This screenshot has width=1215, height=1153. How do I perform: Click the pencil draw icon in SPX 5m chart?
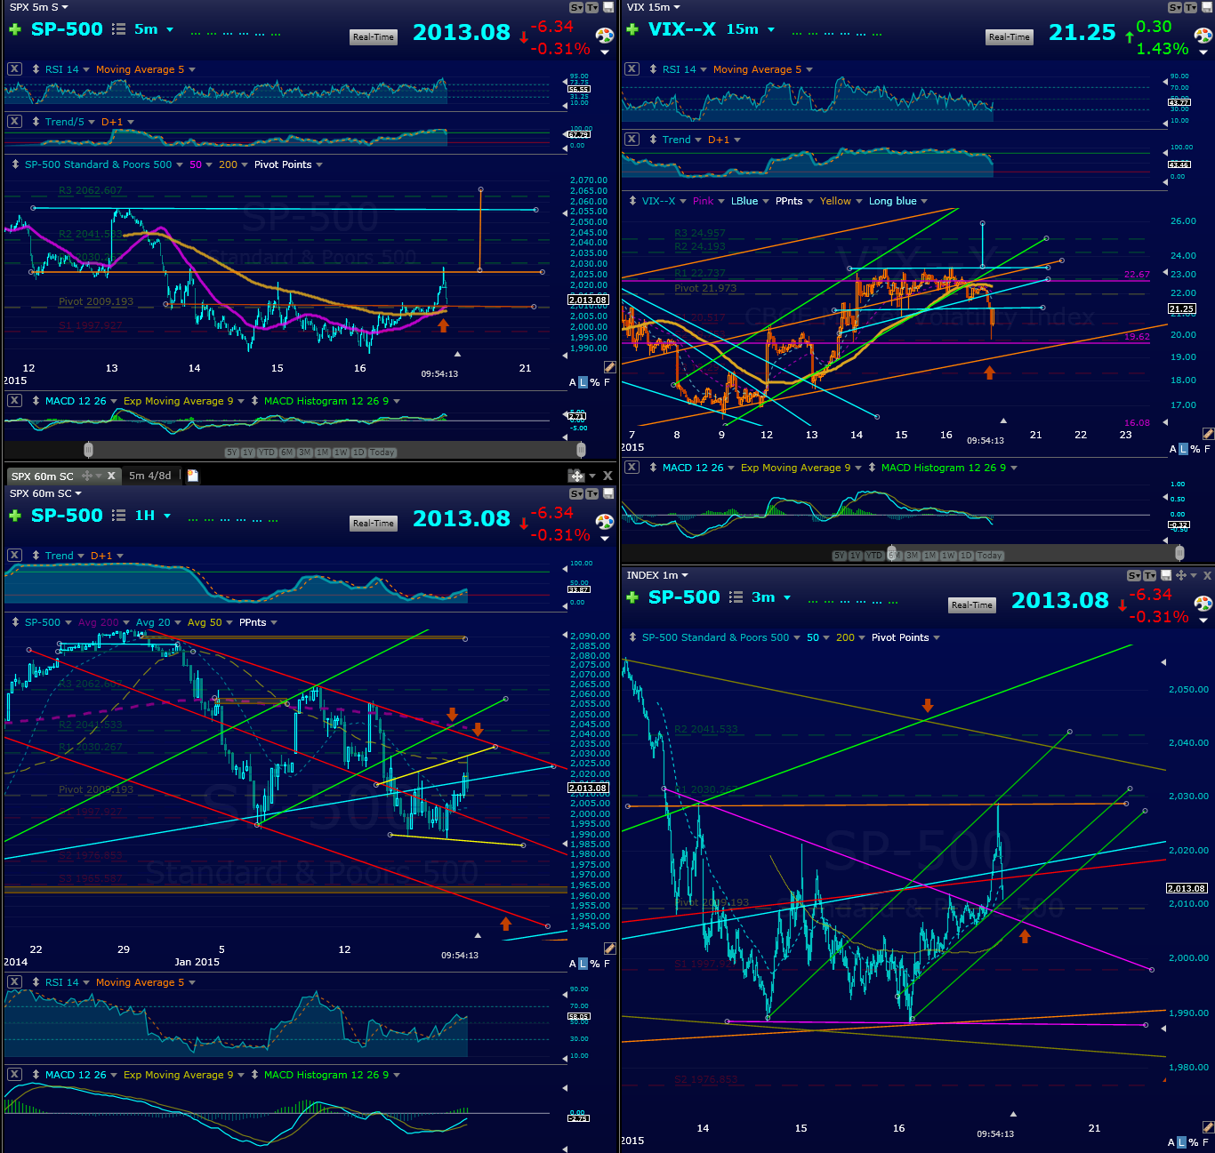(x=610, y=366)
